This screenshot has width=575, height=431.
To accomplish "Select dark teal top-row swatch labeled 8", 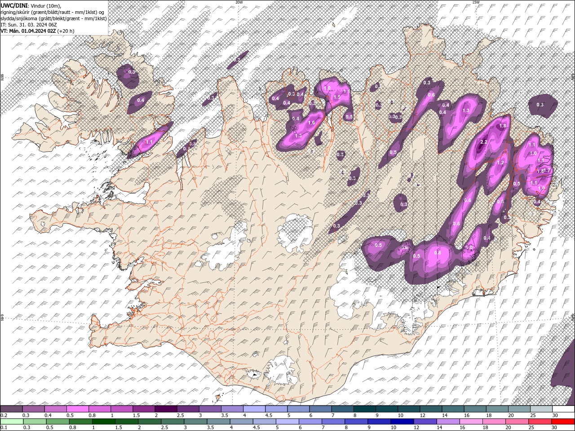I will point(364,409).
